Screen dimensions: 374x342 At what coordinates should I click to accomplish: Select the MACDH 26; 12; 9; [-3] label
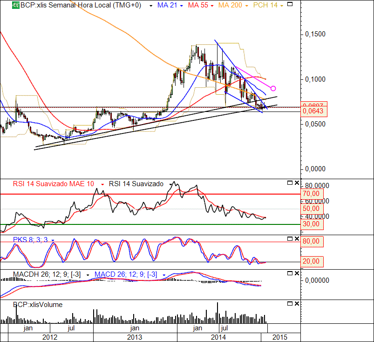pyautogui.click(x=47, y=274)
